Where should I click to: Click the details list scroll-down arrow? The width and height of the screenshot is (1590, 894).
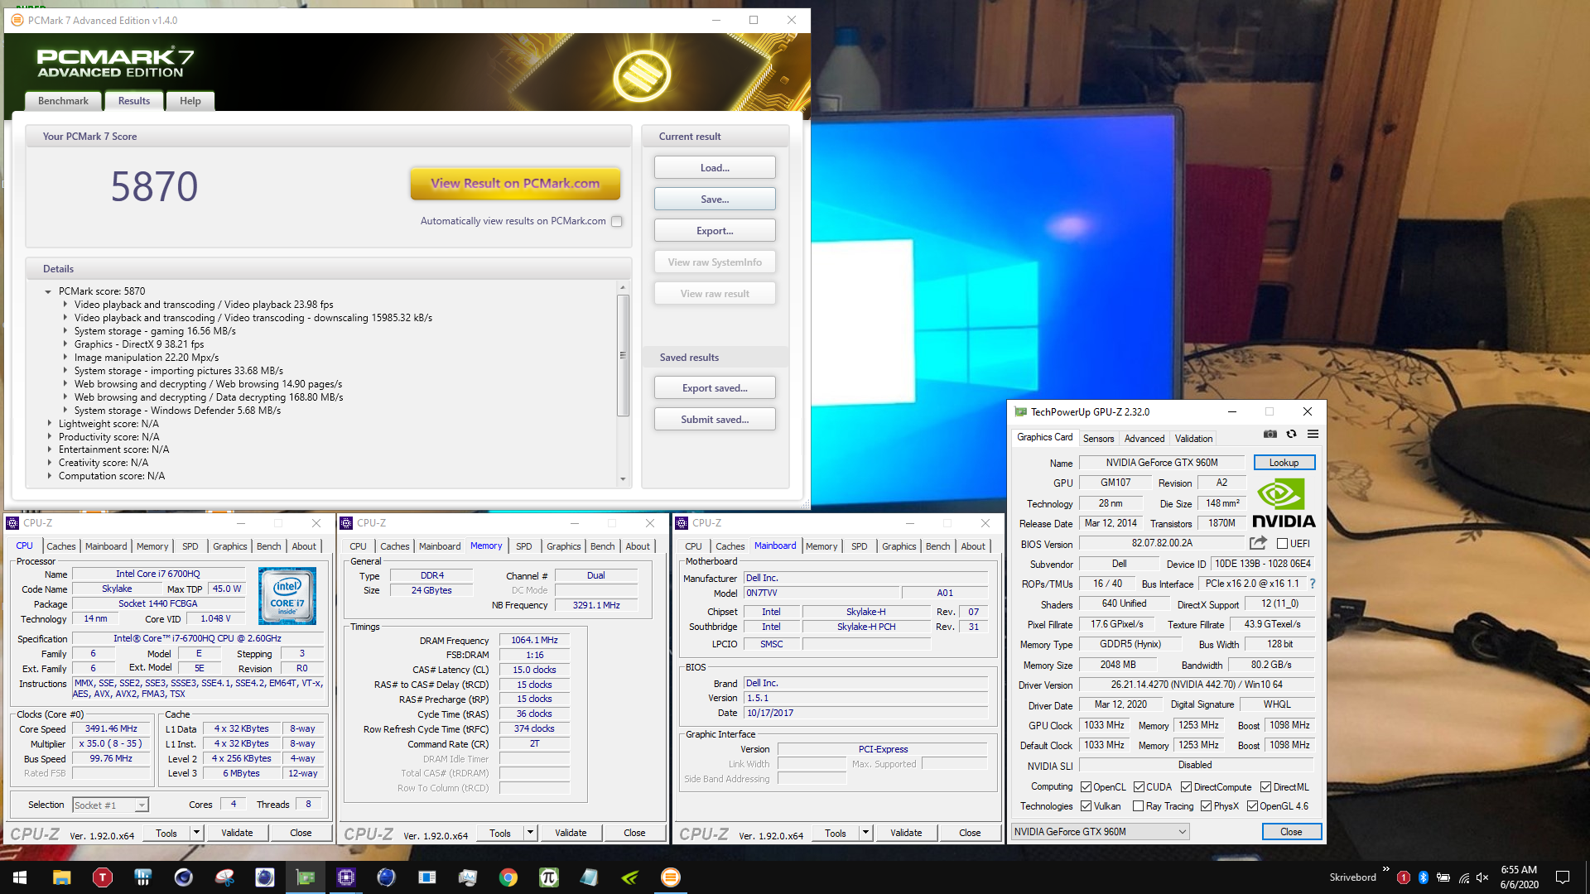coord(623,478)
